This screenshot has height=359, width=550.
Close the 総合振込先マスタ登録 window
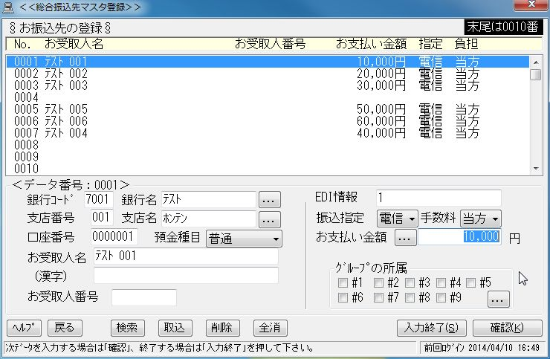[x=531, y=4]
